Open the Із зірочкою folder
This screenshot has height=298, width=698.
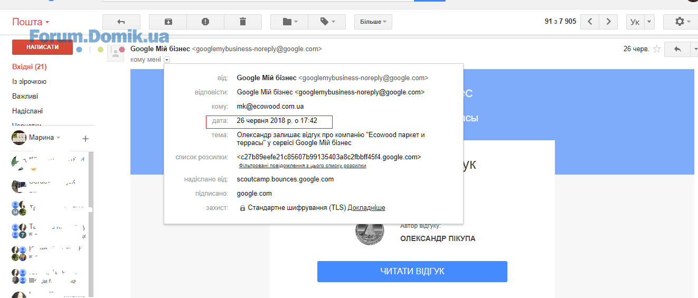[x=30, y=82]
